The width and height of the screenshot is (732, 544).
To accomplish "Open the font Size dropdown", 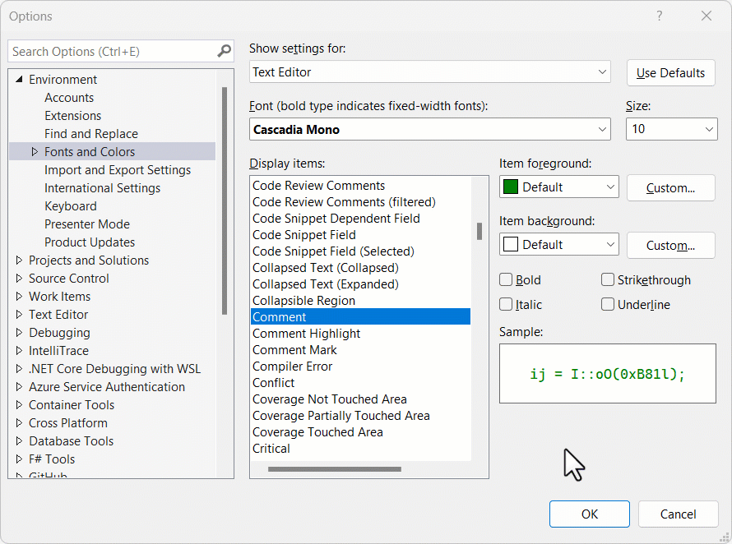I will click(709, 129).
